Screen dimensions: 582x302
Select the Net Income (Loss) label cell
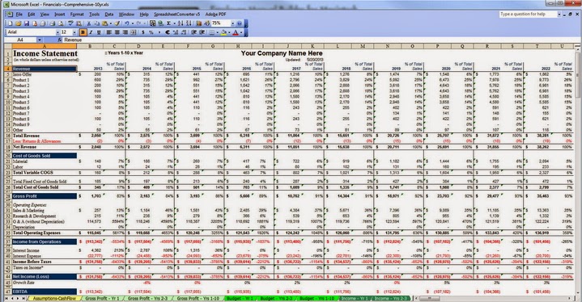point(45,276)
